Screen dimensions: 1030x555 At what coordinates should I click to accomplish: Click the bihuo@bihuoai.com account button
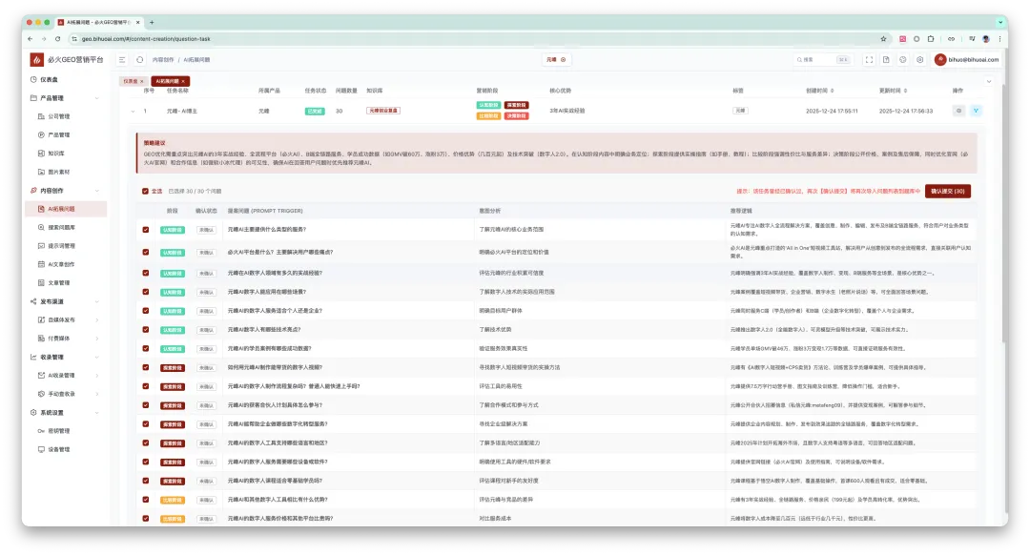click(966, 59)
